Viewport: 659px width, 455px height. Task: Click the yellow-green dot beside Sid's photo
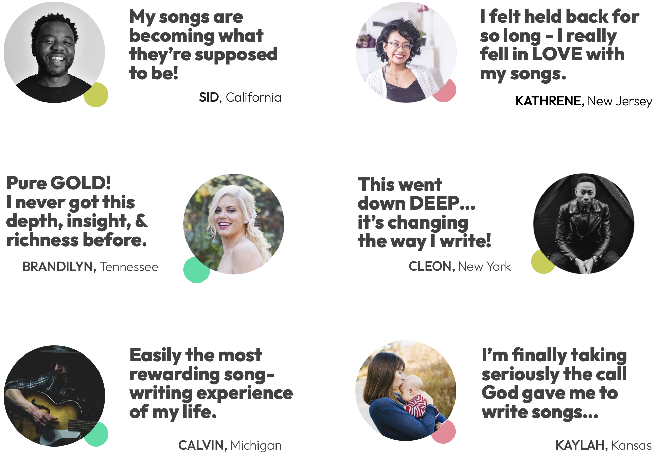(96, 95)
